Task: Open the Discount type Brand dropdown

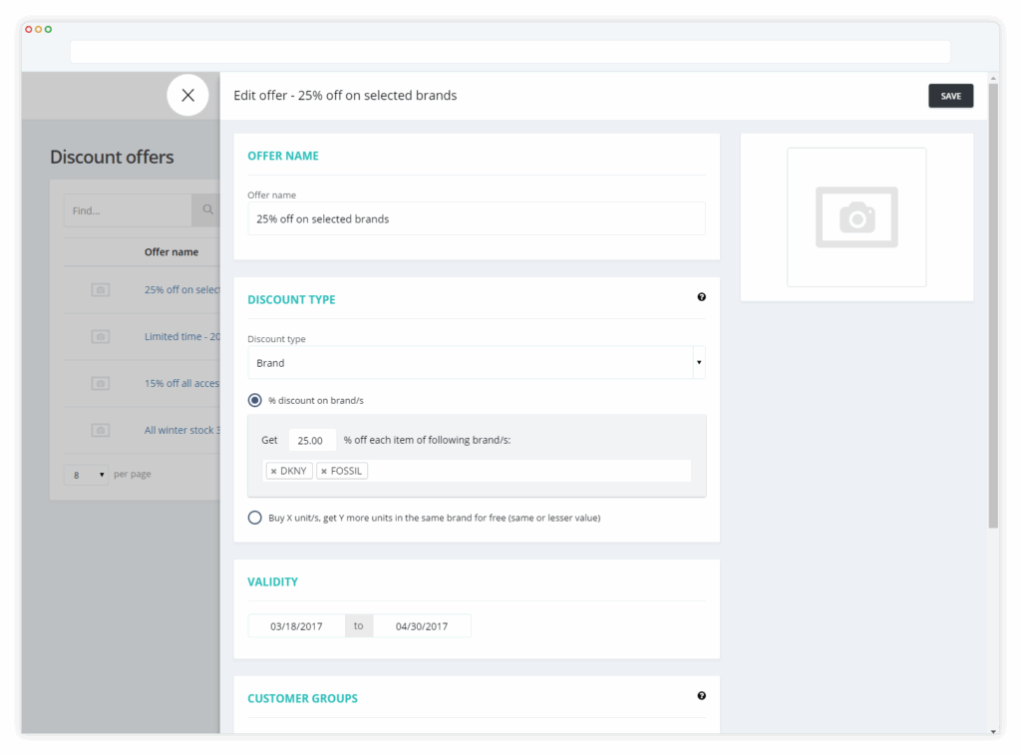Action: coord(476,363)
